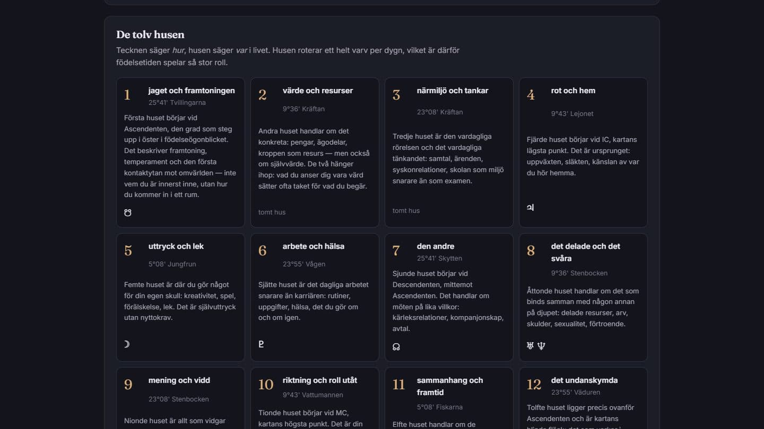
Task: Click the 'närmiljö och tankar' card heading
Action: point(453,91)
